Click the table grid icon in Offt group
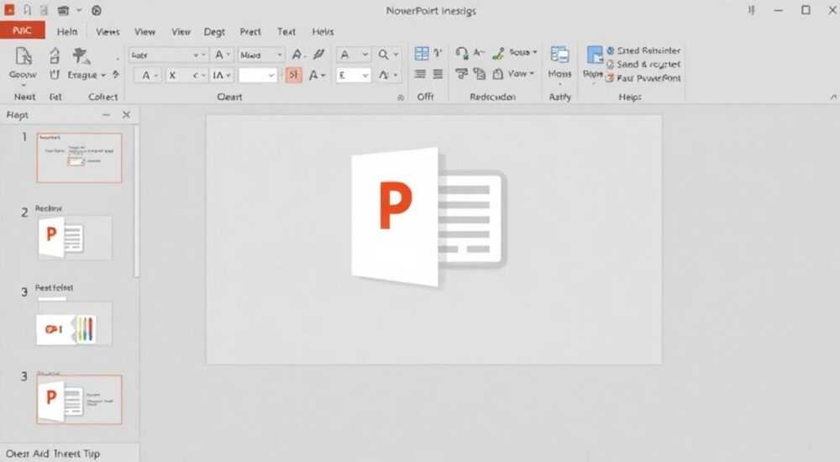 pos(422,54)
